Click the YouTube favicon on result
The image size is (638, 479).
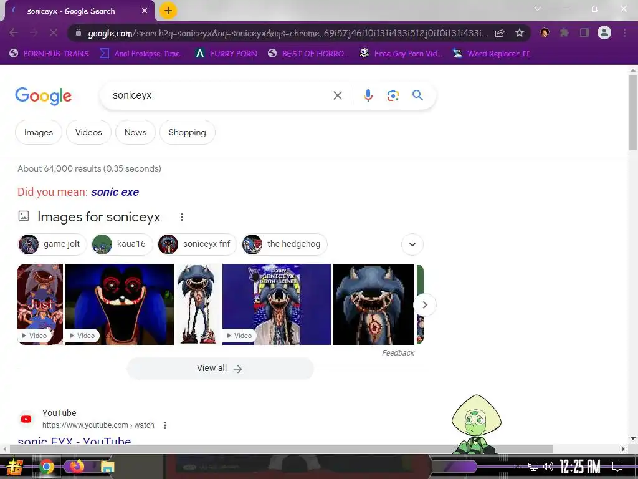26,419
